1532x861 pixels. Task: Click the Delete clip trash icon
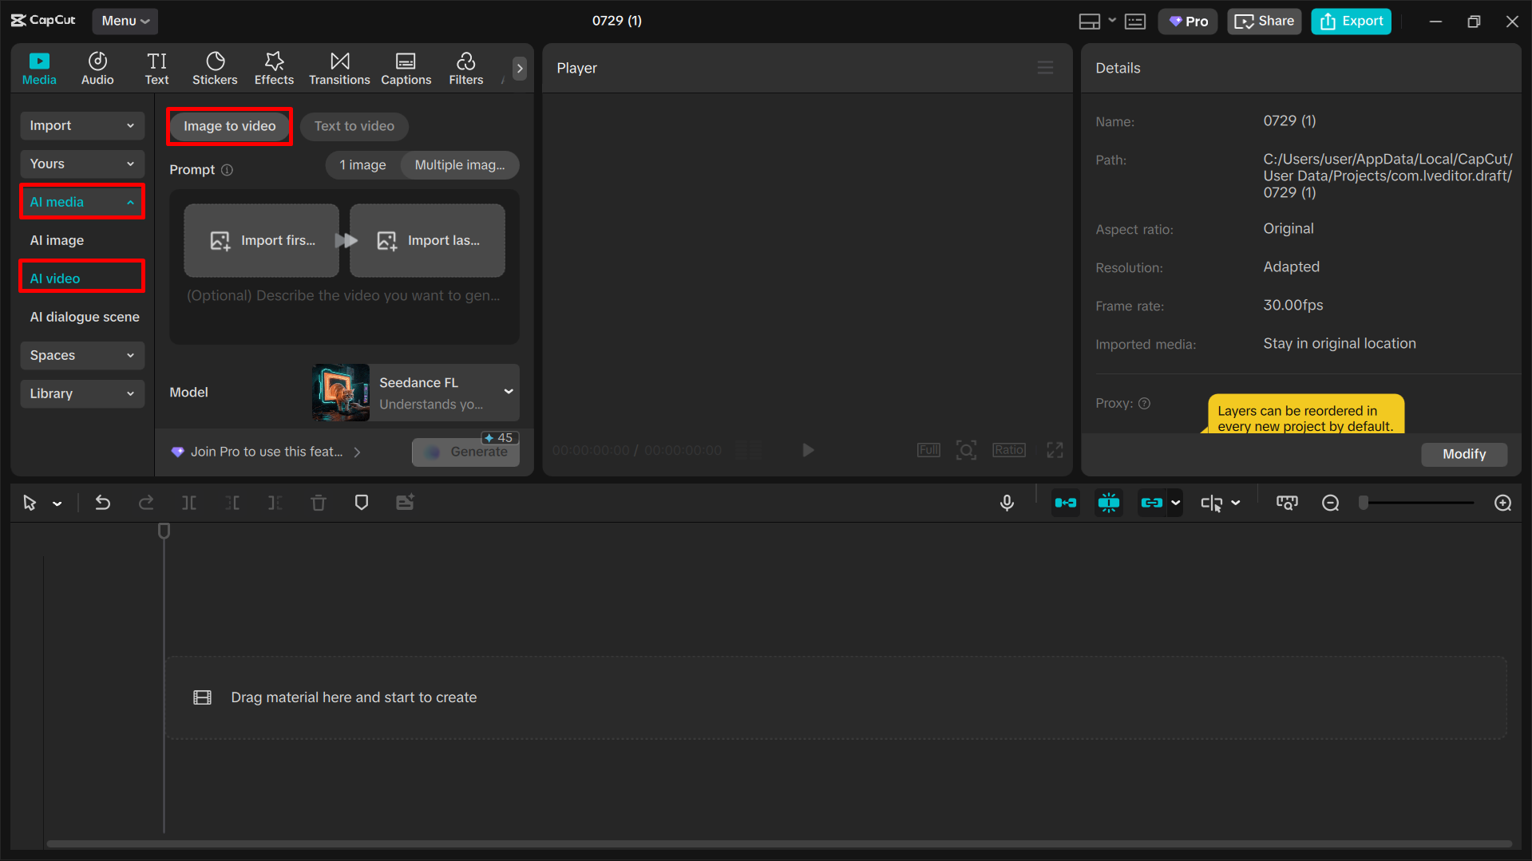coord(318,503)
